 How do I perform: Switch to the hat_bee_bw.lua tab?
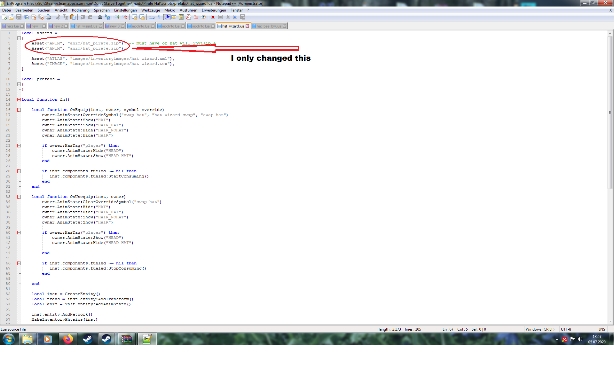click(x=269, y=26)
